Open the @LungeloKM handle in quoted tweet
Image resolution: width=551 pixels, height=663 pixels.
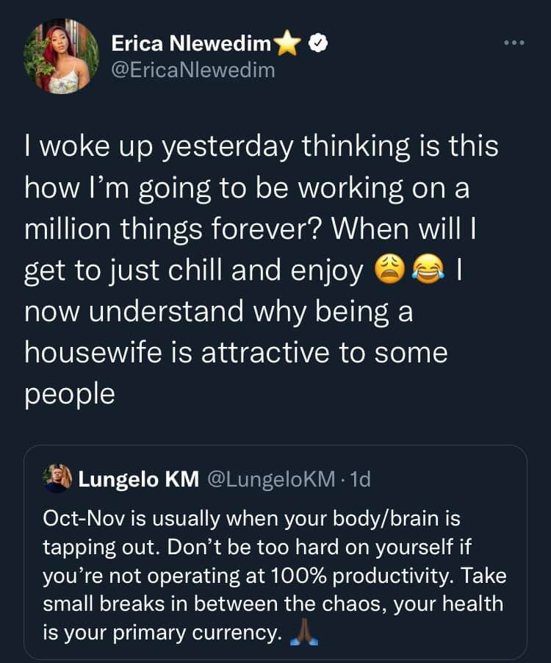click(x=271, y=479)
